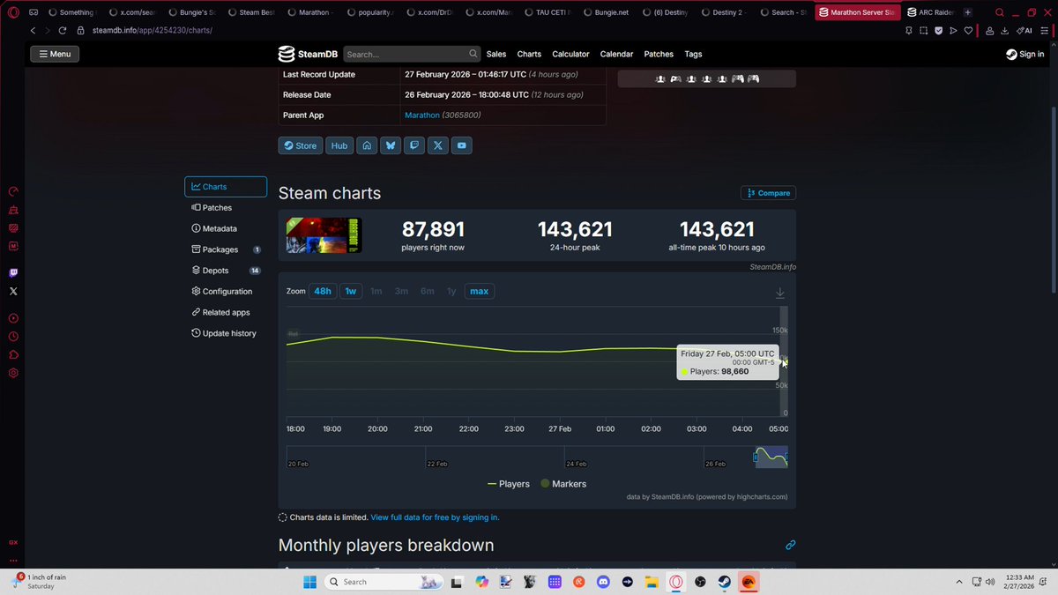Image resolution: width=1058 pixels, height=595 pixels.
Task: Open Charts in SteamDB top navigation
Action: (x=529, y=54)
